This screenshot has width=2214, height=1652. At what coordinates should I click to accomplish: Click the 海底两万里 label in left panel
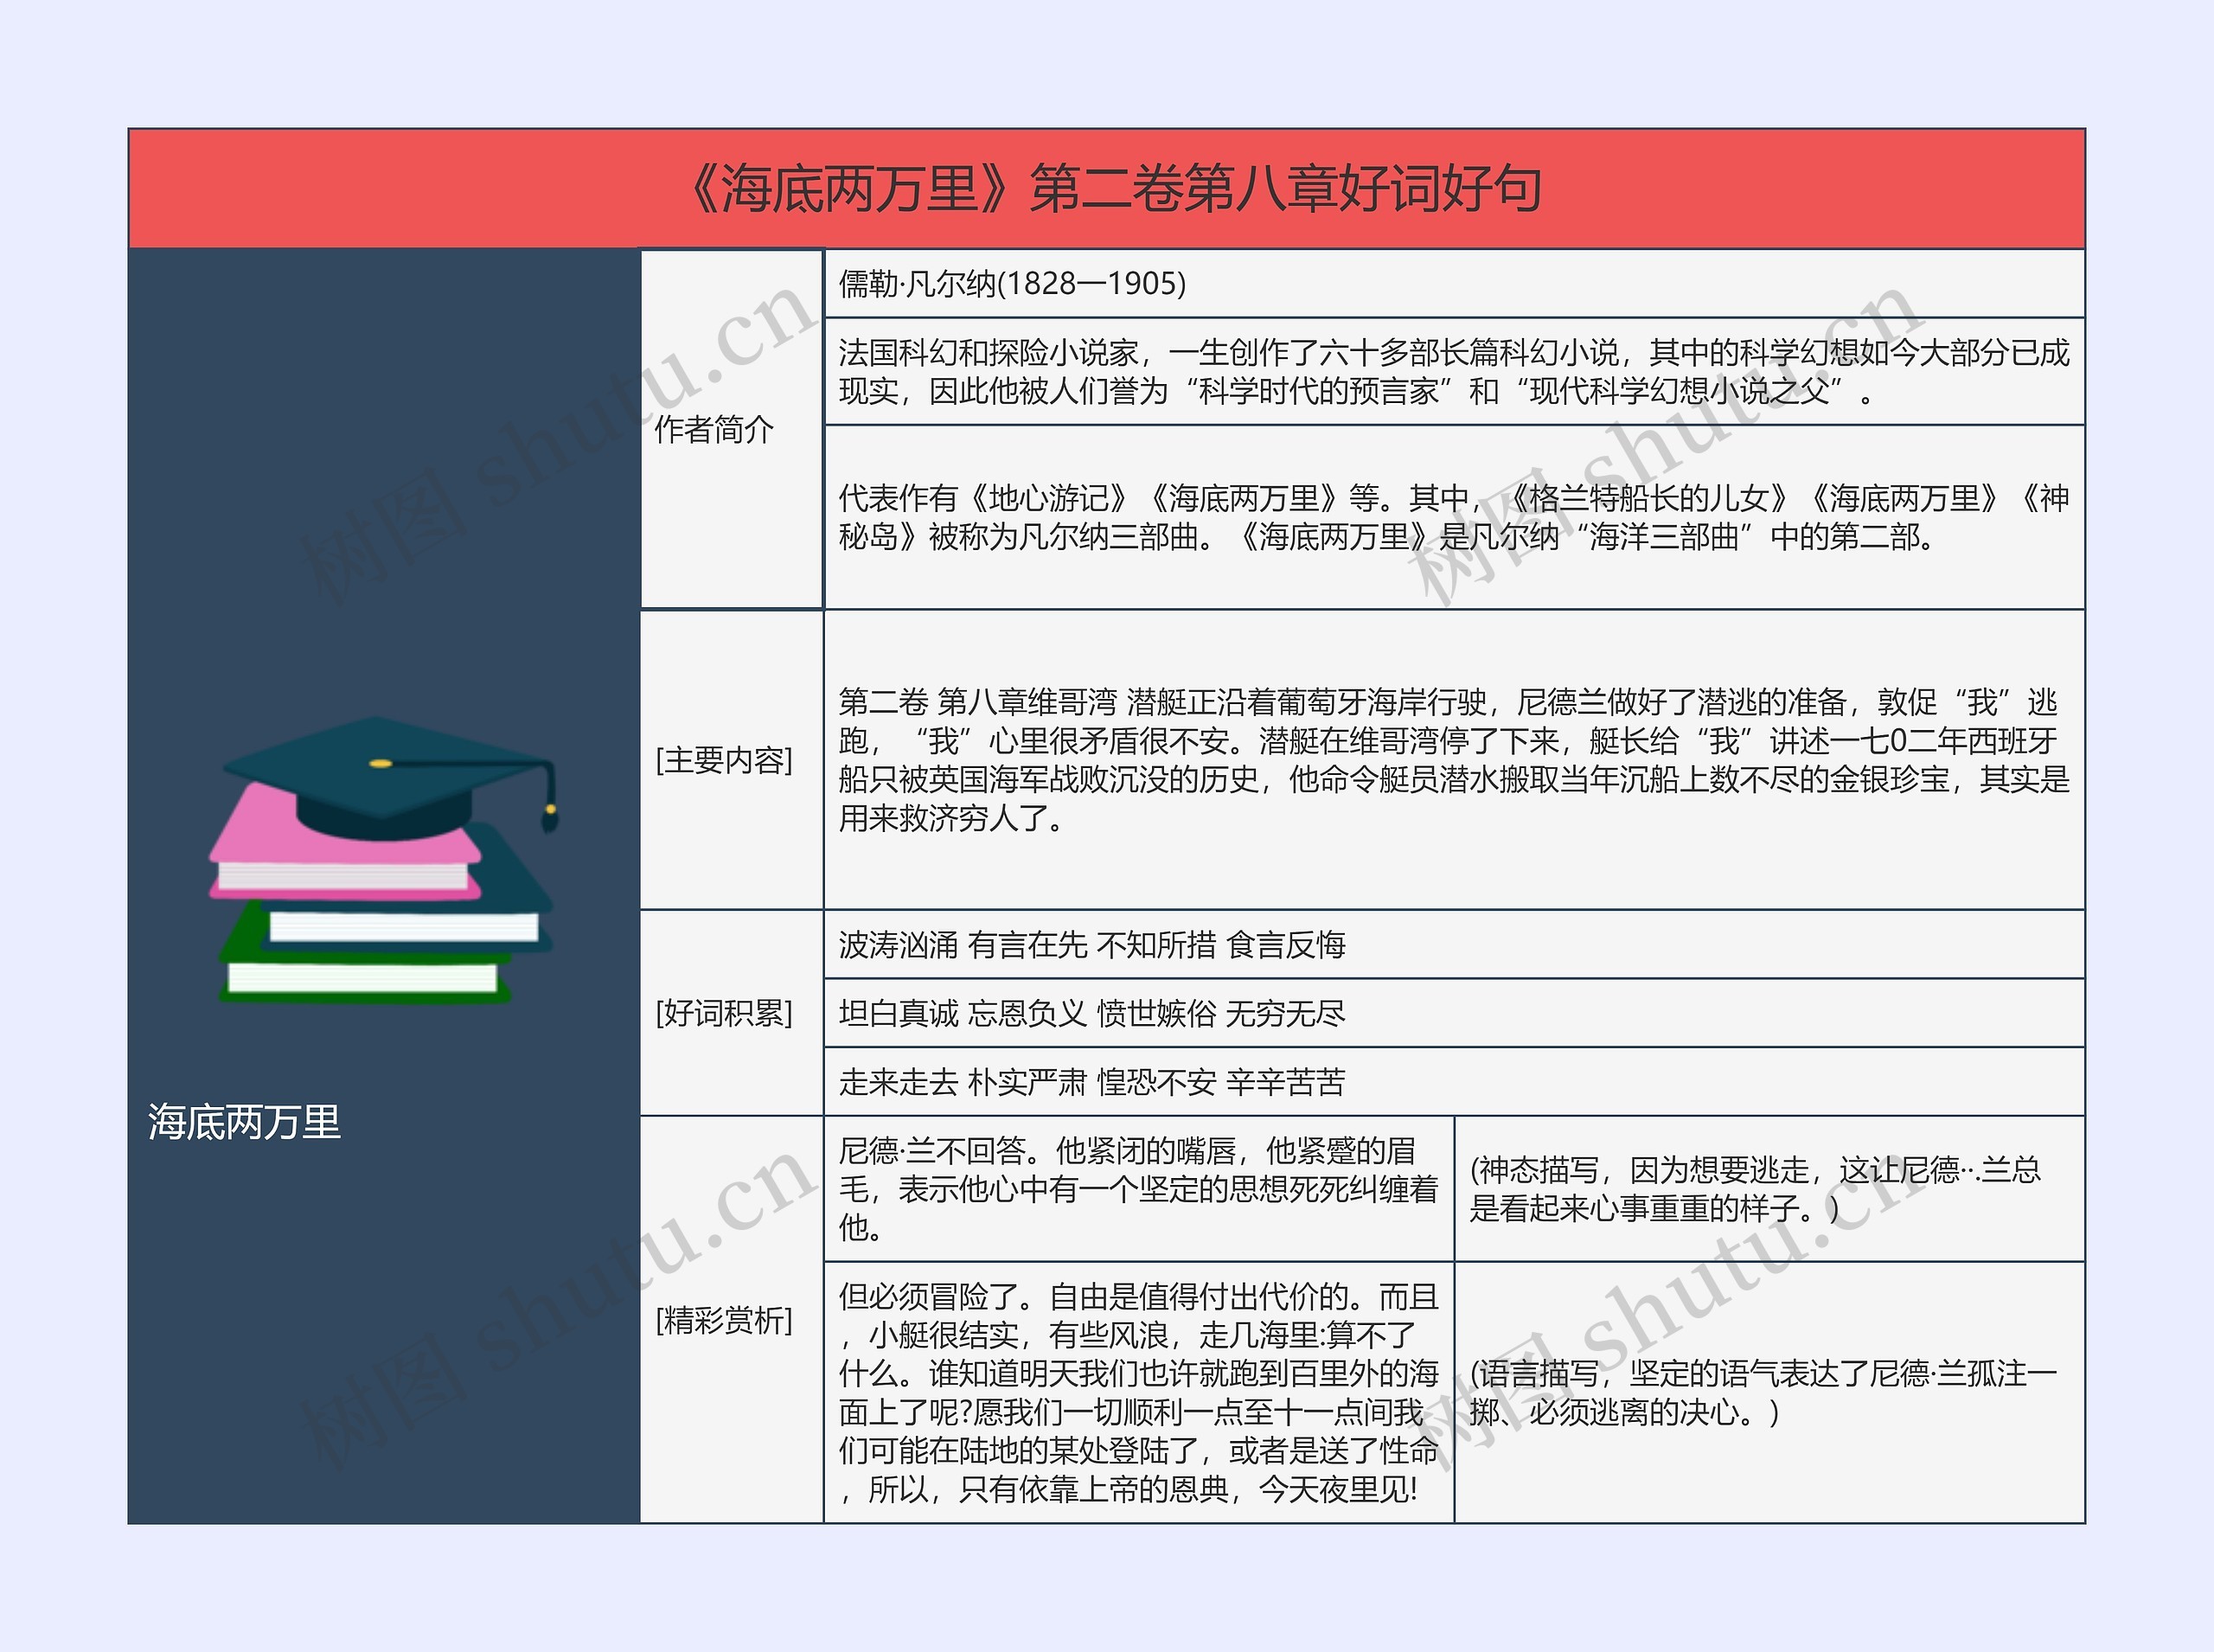[244, 1122]
